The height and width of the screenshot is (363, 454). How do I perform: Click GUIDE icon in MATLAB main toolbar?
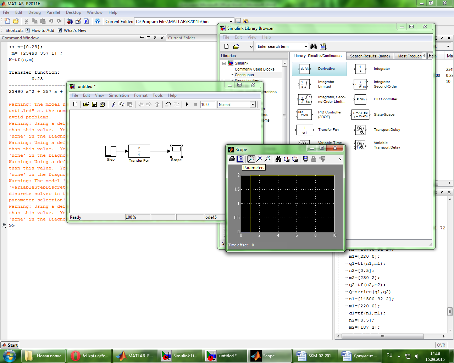click(x=78, y=21)
